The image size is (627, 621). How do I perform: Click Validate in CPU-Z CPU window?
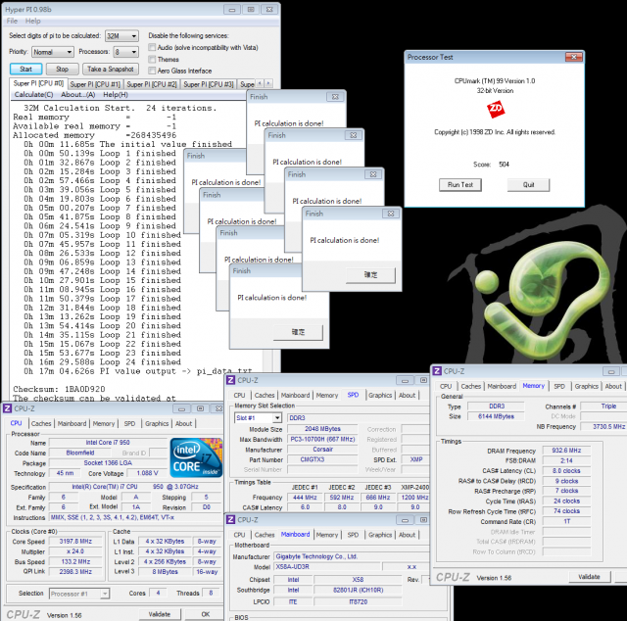[160, 614]
